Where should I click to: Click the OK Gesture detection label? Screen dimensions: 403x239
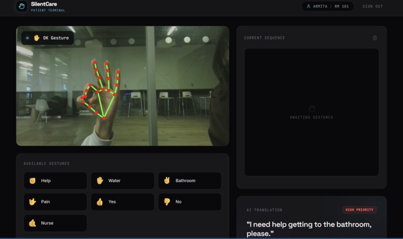click(x=56, y=38)
